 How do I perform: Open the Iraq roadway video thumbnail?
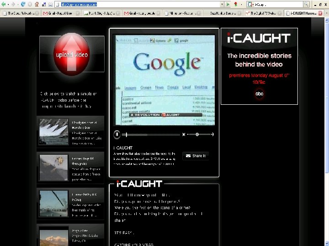pyautogui.click(x=54, y=204)
